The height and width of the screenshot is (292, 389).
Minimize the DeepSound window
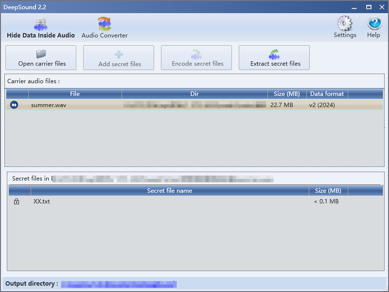tap(354, 7)
